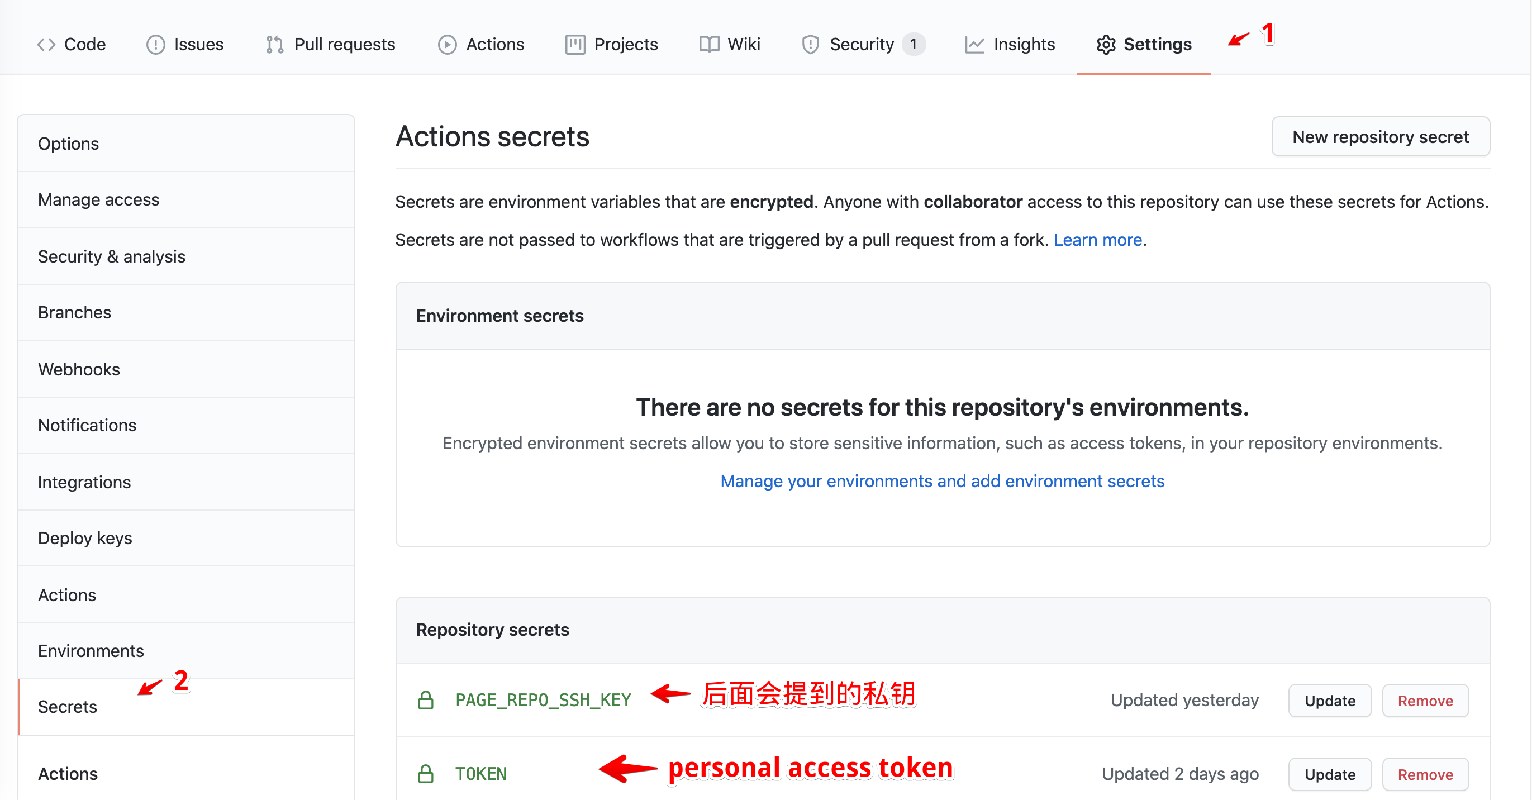Click the Code brackets icon

(46, 45)
